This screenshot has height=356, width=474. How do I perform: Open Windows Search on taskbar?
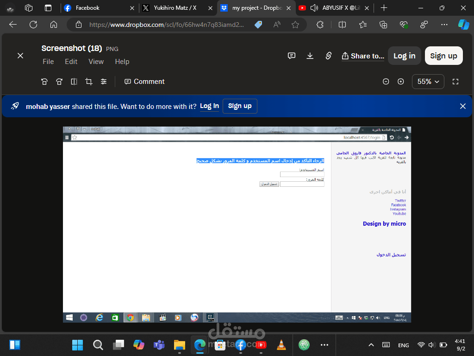coord(98,345)
